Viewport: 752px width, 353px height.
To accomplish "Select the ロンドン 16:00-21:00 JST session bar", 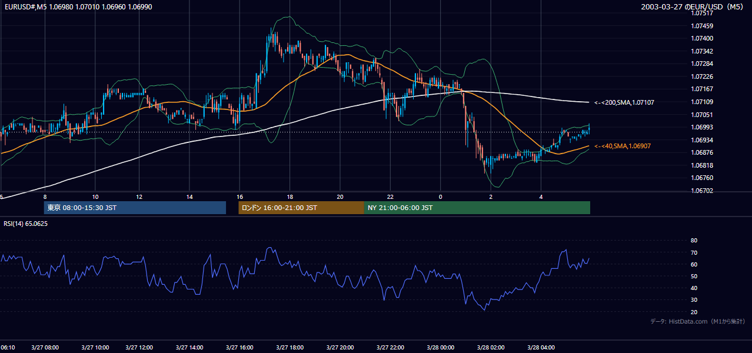I will coord(301,208).
